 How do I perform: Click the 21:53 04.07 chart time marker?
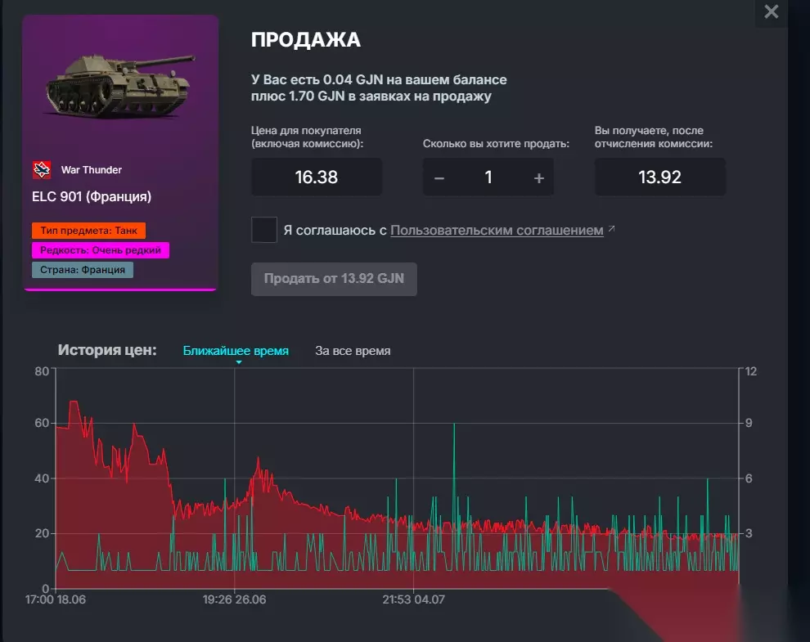pos(413,599)
